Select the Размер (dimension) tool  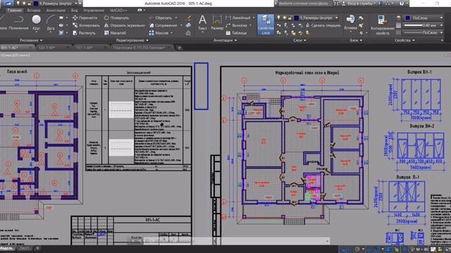[217, 22]
